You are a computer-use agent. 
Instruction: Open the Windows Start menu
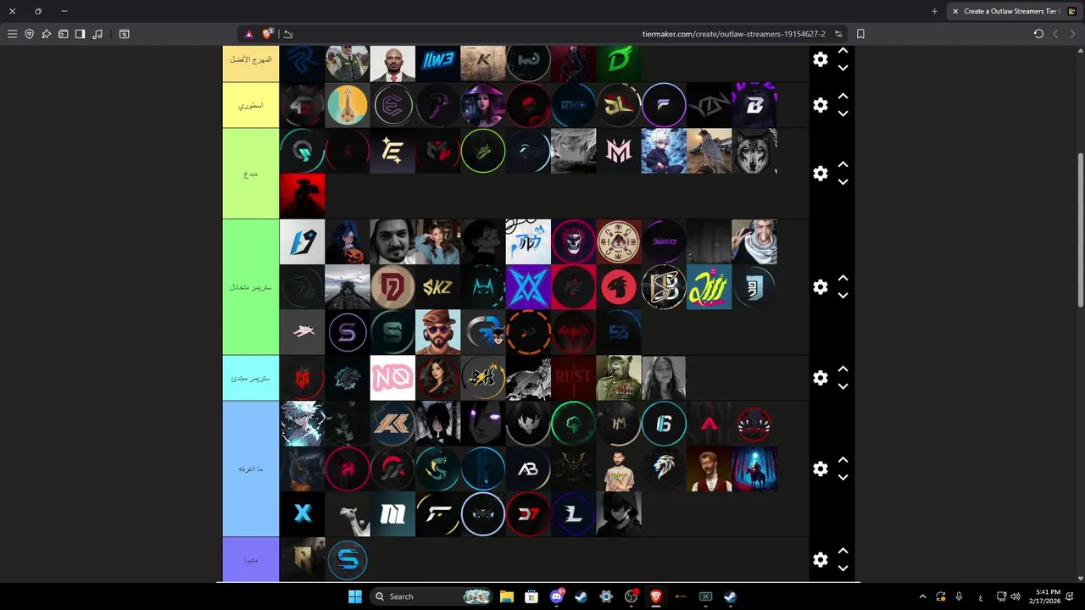pyautogui.click(x=355, y=596)
